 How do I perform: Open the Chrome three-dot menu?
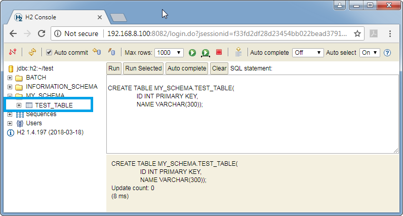tap(390, 33)
